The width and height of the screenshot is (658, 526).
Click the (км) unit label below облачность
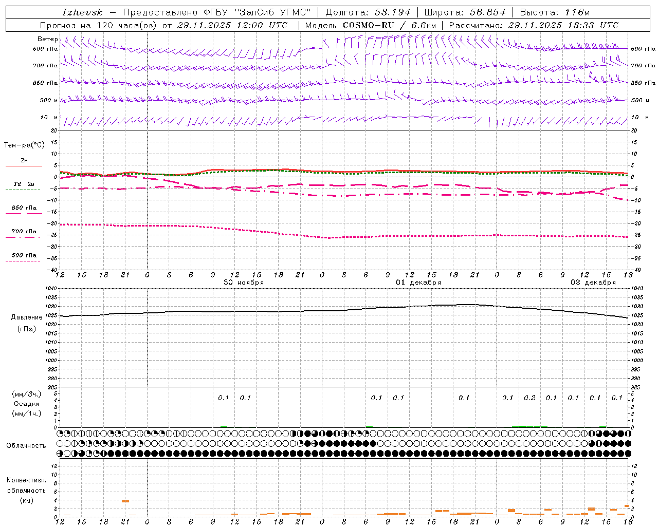click(x=27, y=500)
